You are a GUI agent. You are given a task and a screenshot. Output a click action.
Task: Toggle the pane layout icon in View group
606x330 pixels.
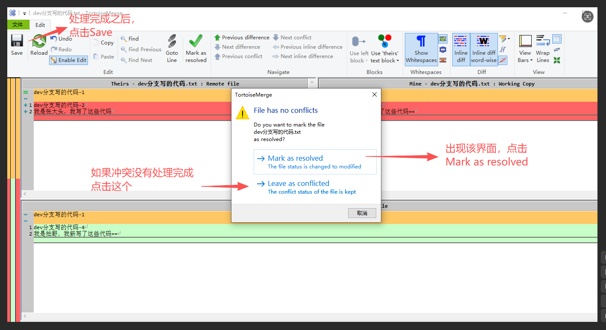557,39
